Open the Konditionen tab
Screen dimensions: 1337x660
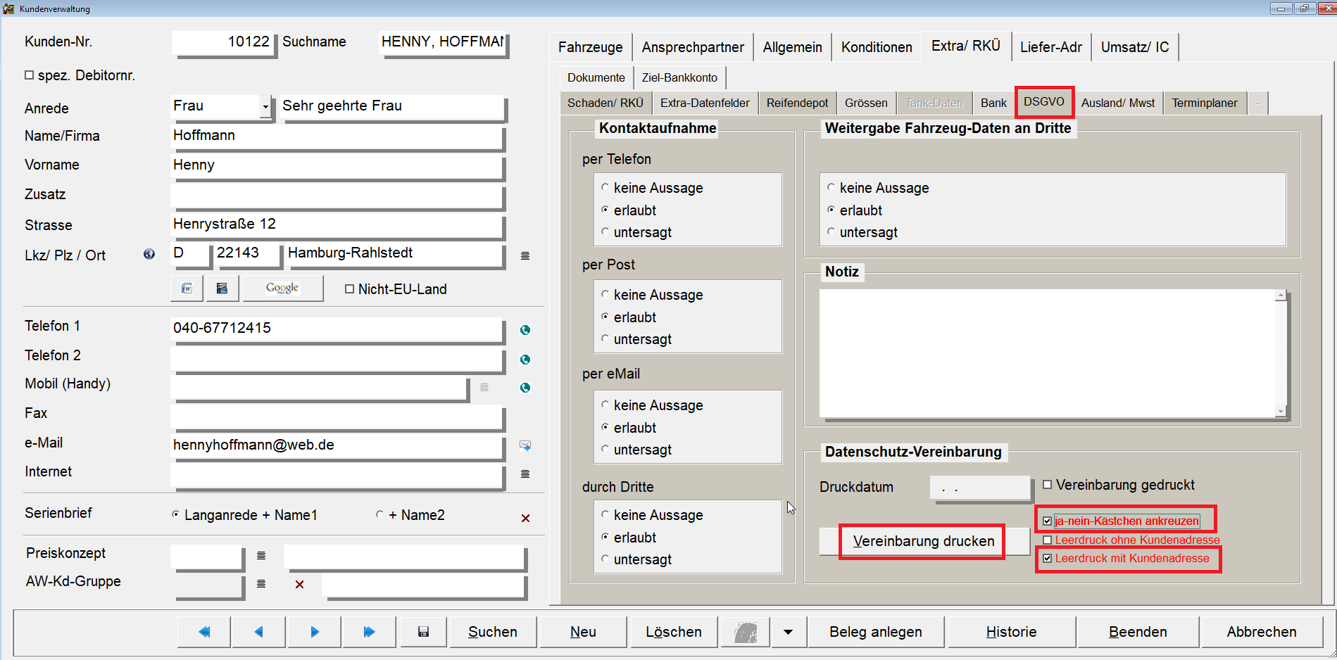[877, 47]
